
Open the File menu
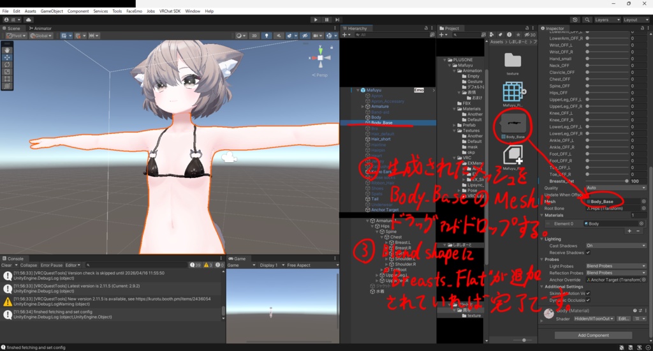point(5,11)
